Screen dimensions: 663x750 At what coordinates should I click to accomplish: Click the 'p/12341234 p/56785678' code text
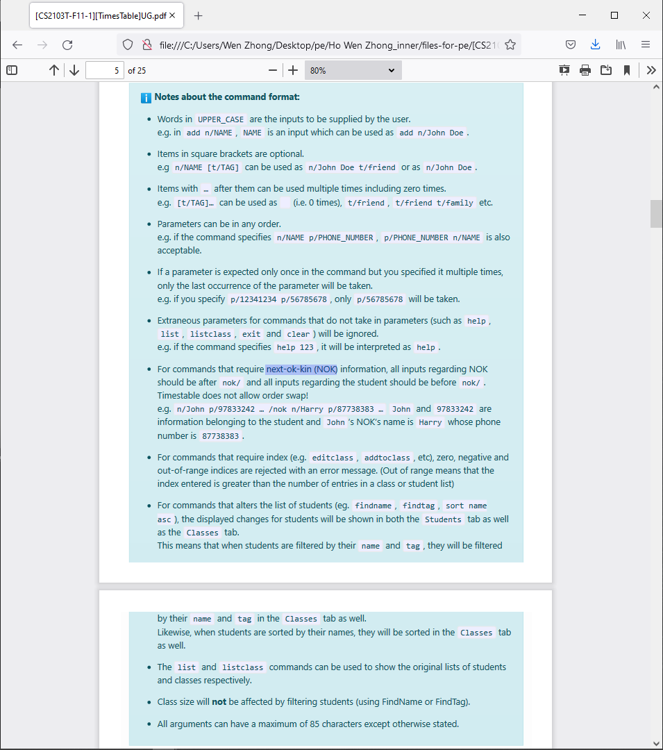pyautogui.click(x=278, y=299)
